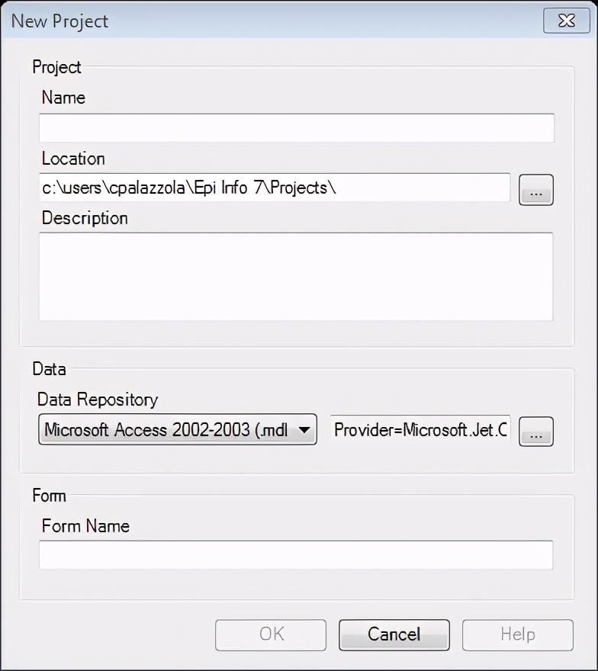Click the Location path text field
The width and height of the screenshot is (598, 671).
pos(275,188)
